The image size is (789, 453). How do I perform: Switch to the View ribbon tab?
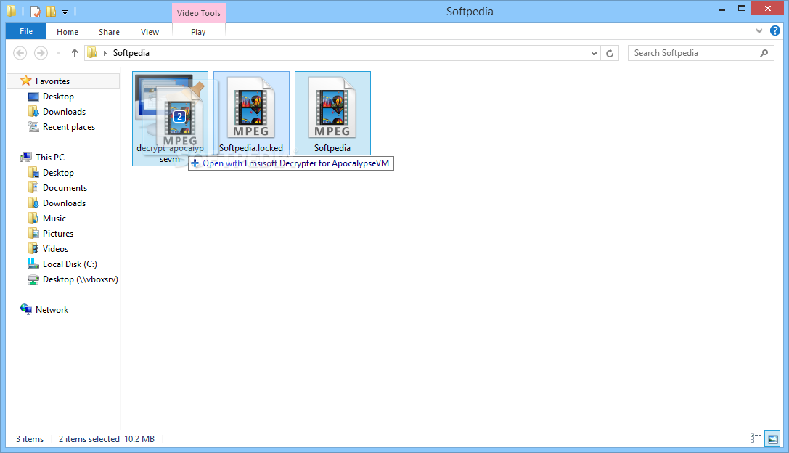coord(150,32)
